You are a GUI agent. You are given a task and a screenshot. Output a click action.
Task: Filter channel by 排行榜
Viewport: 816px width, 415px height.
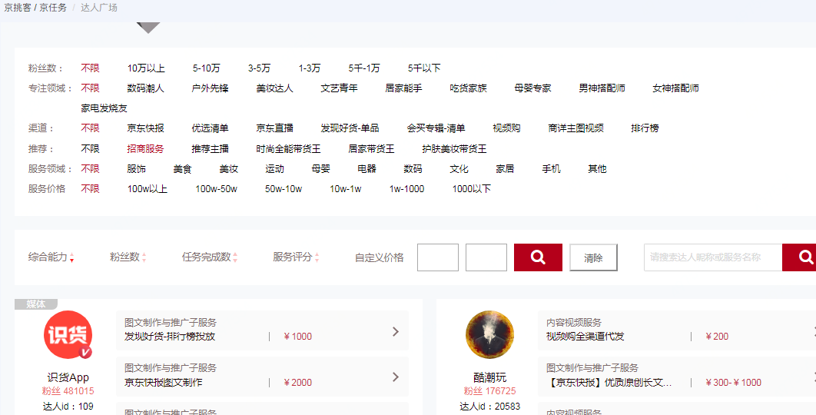tap(645, 128)
